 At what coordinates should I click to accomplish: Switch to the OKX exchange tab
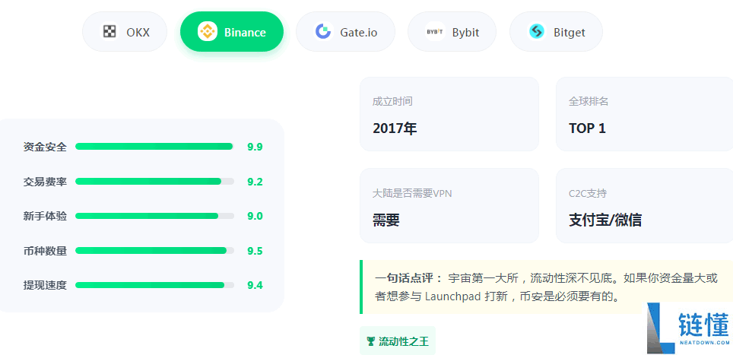point(125,32)
